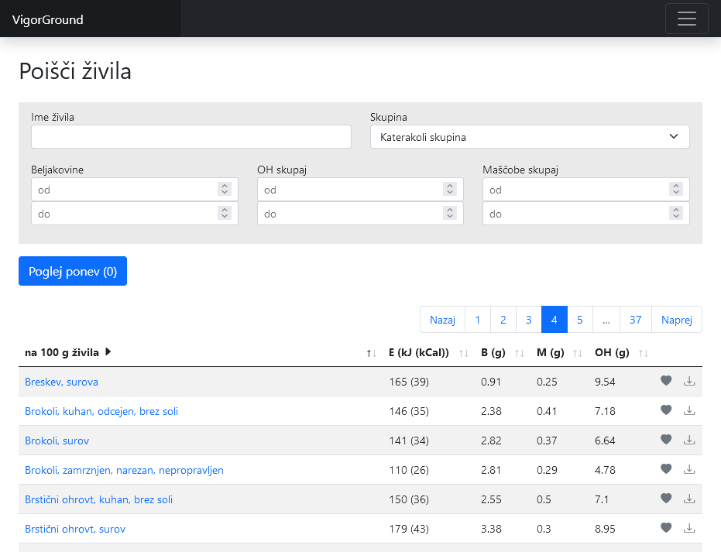Image resolution: width=721 pixels, height=552 pixels.
Task: Expand the 'na 100 g živila' triangle
Action: pos(108,351)
